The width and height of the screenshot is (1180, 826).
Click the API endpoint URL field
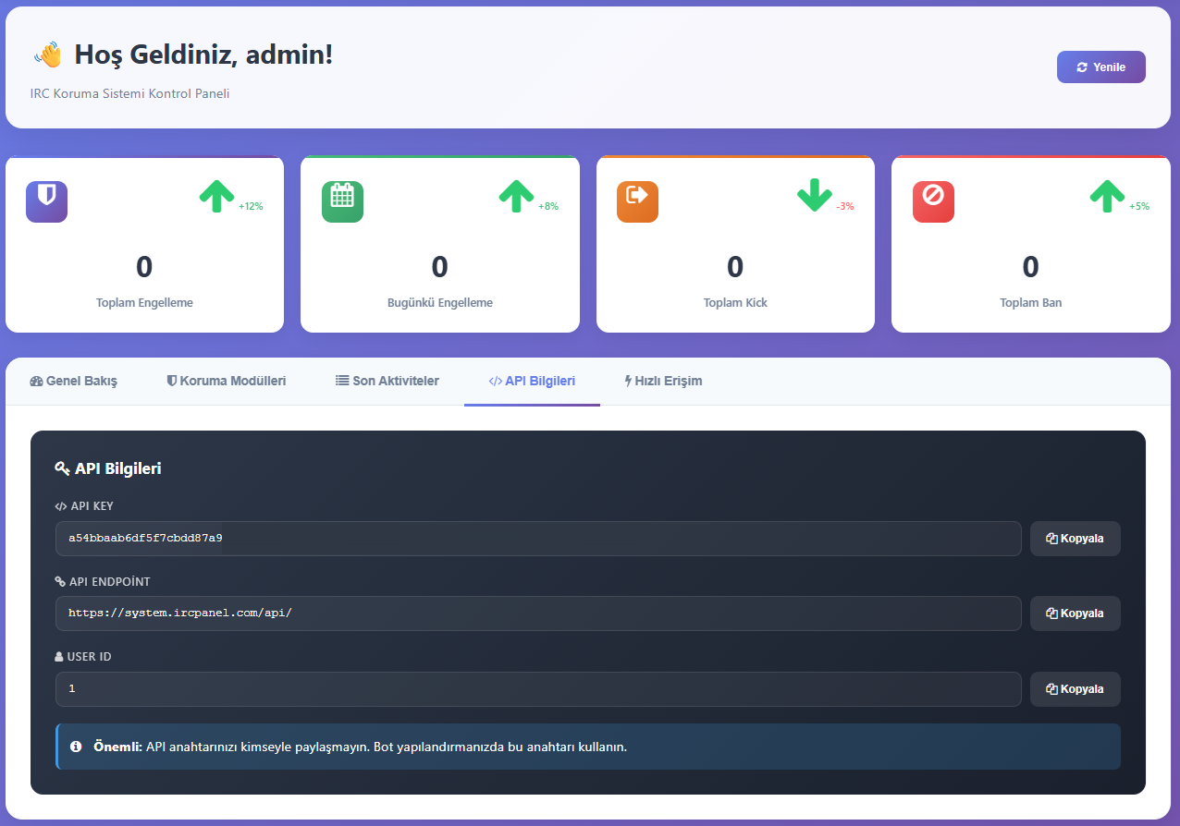(538, 613)
